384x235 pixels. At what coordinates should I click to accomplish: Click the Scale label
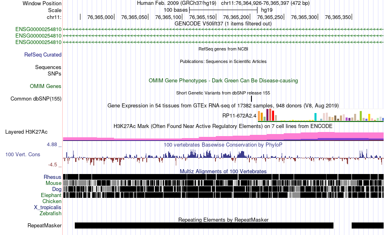pos(55,10)
